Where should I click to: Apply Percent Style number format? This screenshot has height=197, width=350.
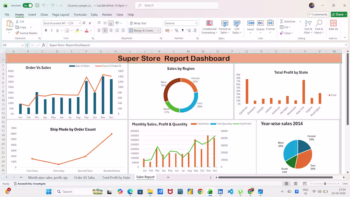(x=177, y=31)
